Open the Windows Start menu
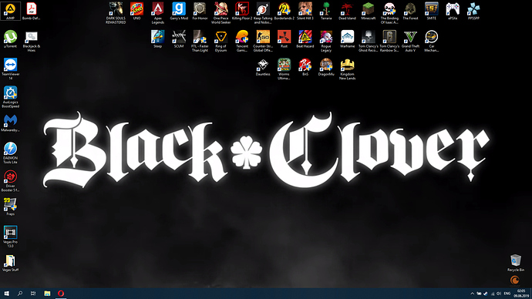This screenshot has width=532, height=299. [x=6, y=294]
